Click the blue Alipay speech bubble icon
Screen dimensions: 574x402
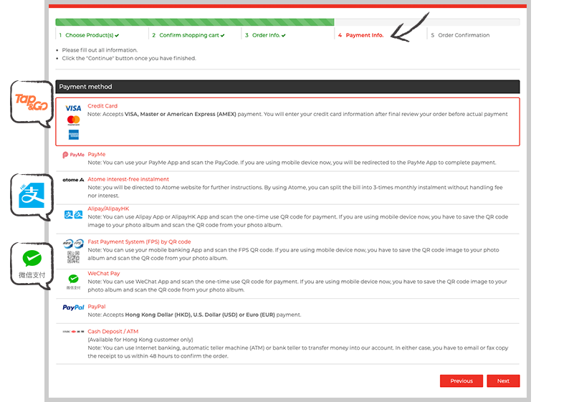coord(31,196)
